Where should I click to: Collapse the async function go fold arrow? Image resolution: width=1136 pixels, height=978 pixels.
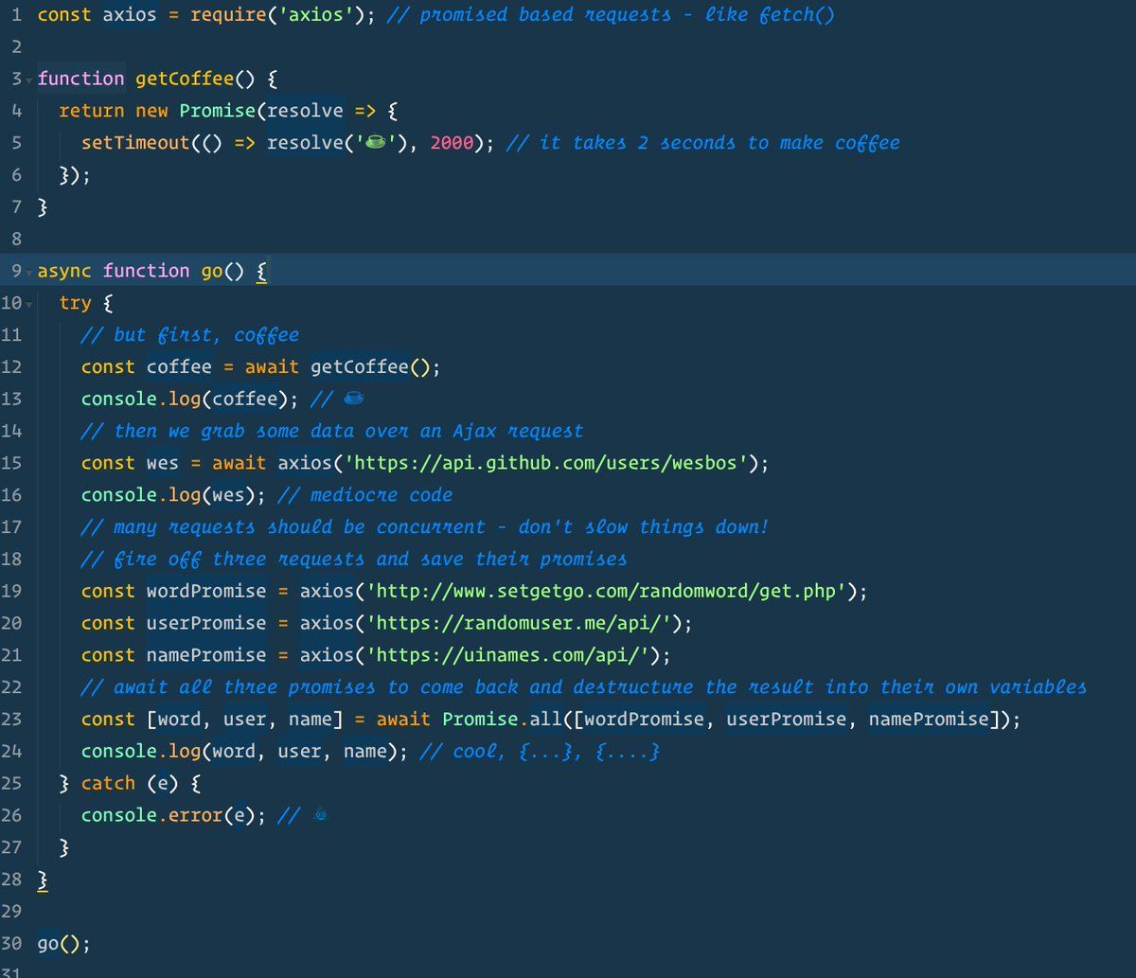29,272
